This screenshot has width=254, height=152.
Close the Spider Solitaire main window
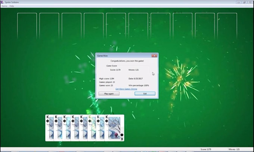click(x=250, y=2)
